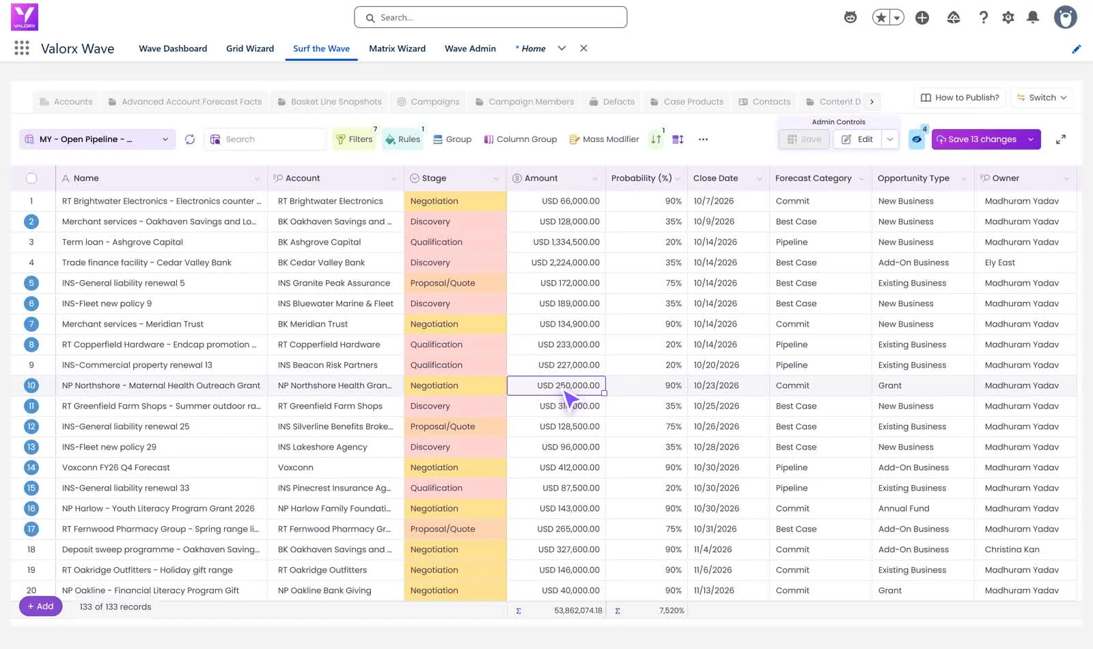
Task: Switch to Wave Dashboard tab
Action: pyautogui.click(x=173, y=49)
